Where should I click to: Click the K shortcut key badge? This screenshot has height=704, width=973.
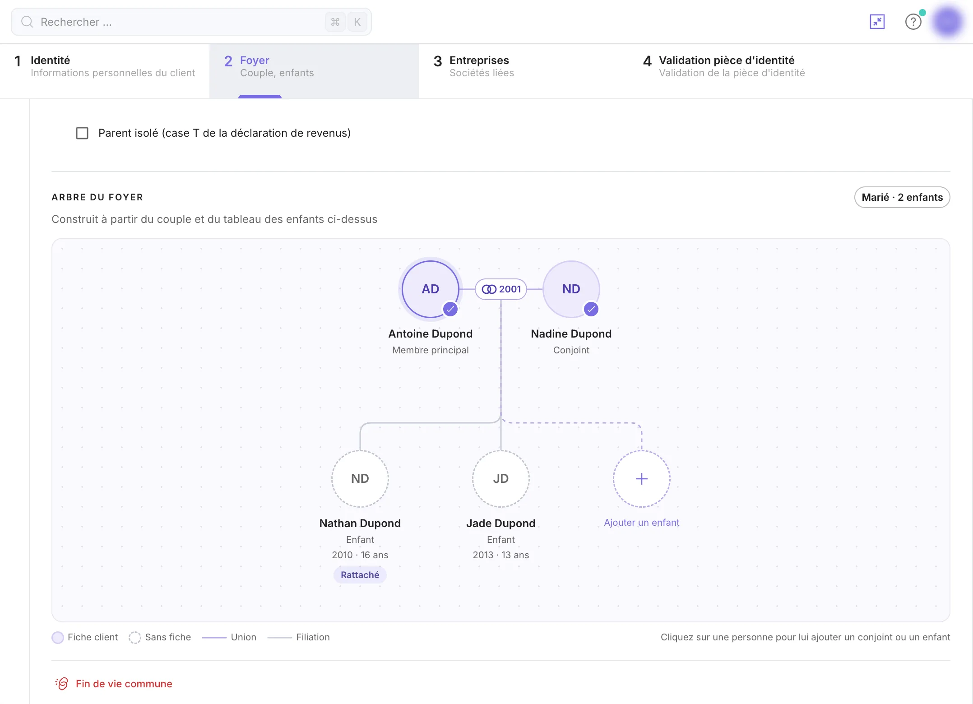[x=357, y=22]
